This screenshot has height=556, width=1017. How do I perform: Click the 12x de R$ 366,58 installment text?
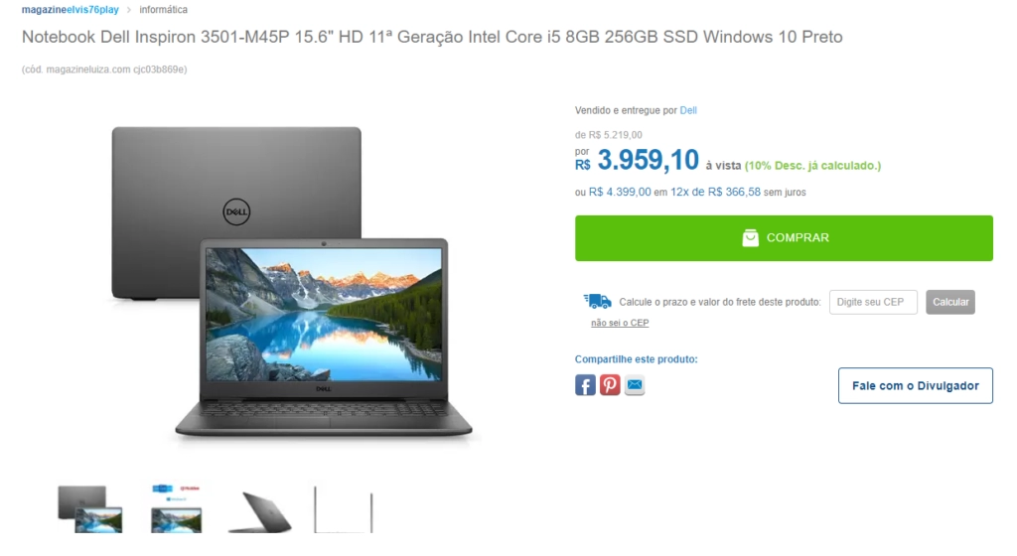click(715, 192)
